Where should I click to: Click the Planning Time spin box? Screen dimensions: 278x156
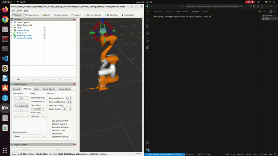point(67,98)
